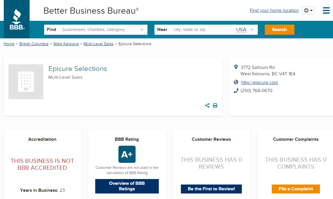Click the A+ rating badge
Viewport: 333px width, 199px height.
coord(127,154)
